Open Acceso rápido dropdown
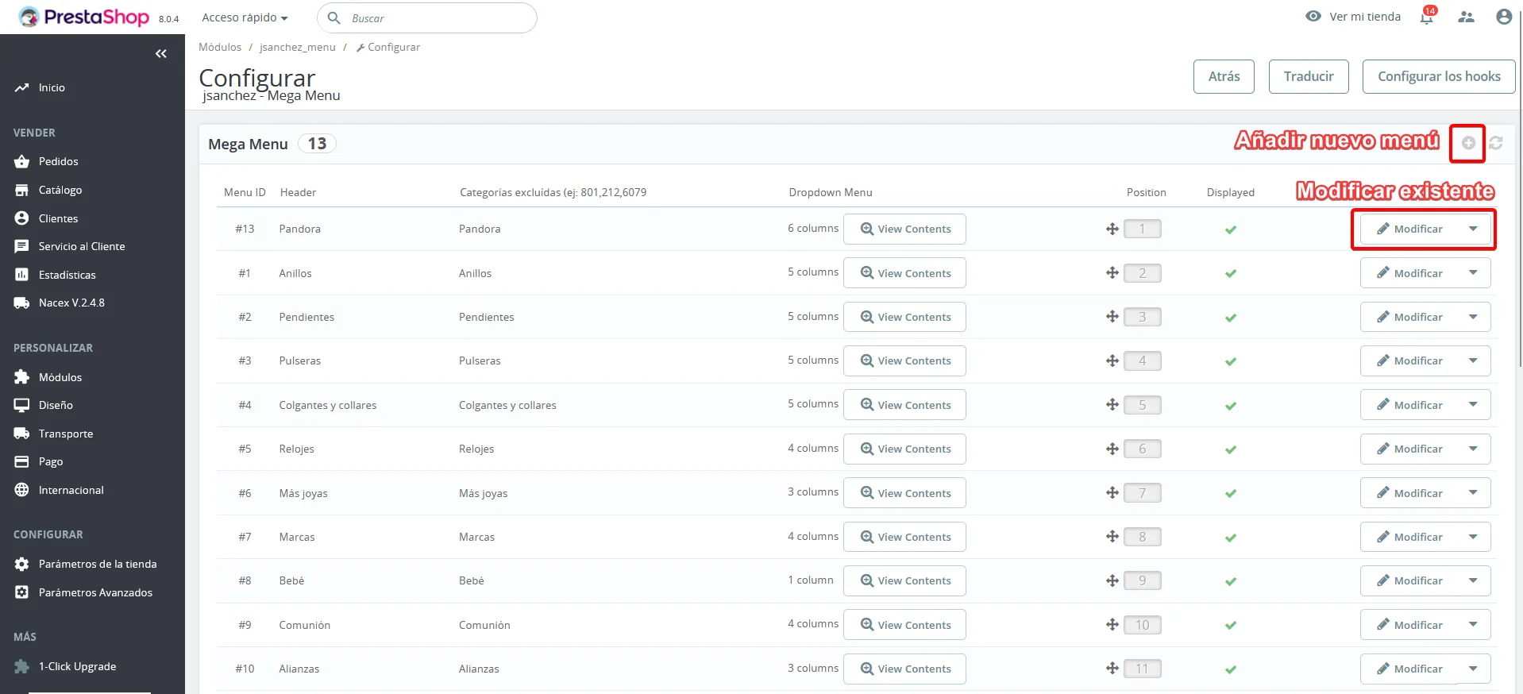Image resolution: width=1523 pixels, height=694 pixels. point(245,17)
